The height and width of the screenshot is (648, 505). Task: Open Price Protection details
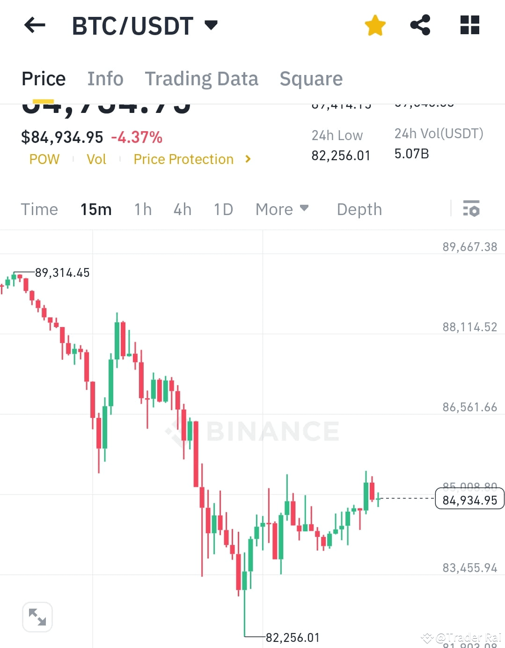(183, 159)
